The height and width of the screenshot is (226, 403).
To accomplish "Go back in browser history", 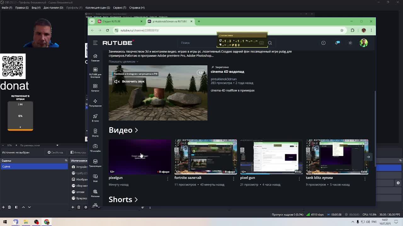I will 92,30.
